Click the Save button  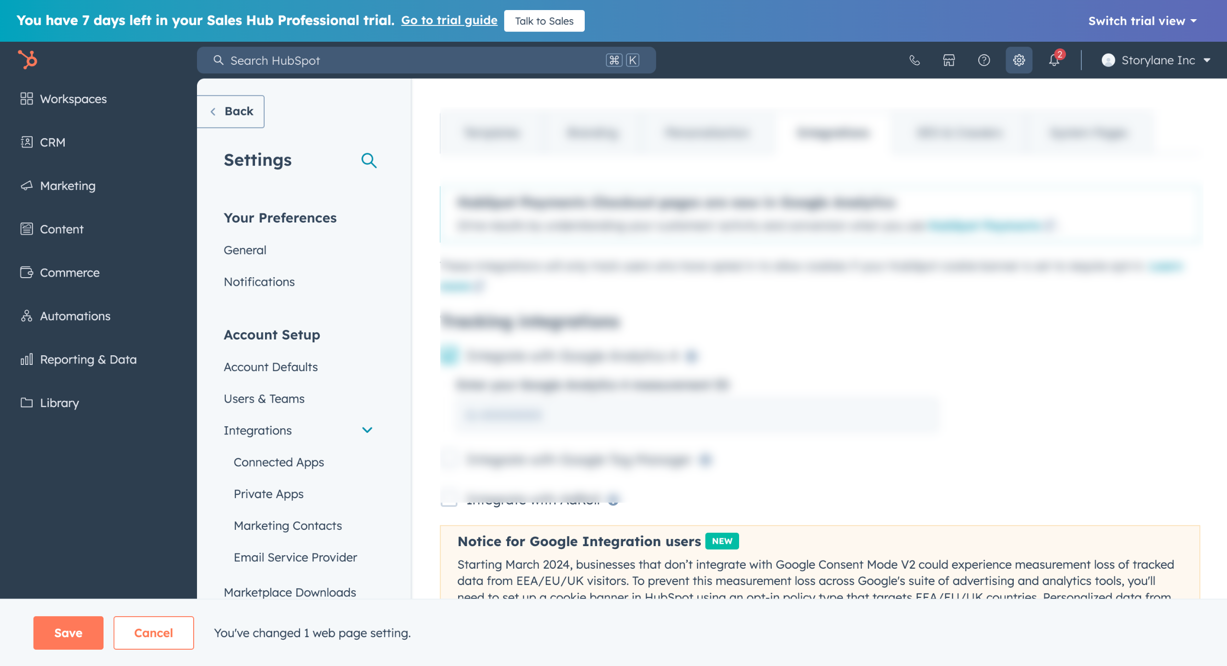pyautogui.click(x=68, y=632)
